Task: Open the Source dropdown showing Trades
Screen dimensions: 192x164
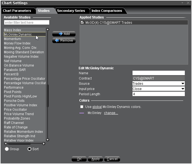Action: (158, 84)
